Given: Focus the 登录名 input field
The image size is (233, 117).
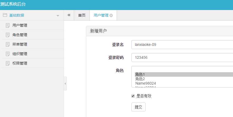Looking at the screenshot, I should click(x=182, y=45).
